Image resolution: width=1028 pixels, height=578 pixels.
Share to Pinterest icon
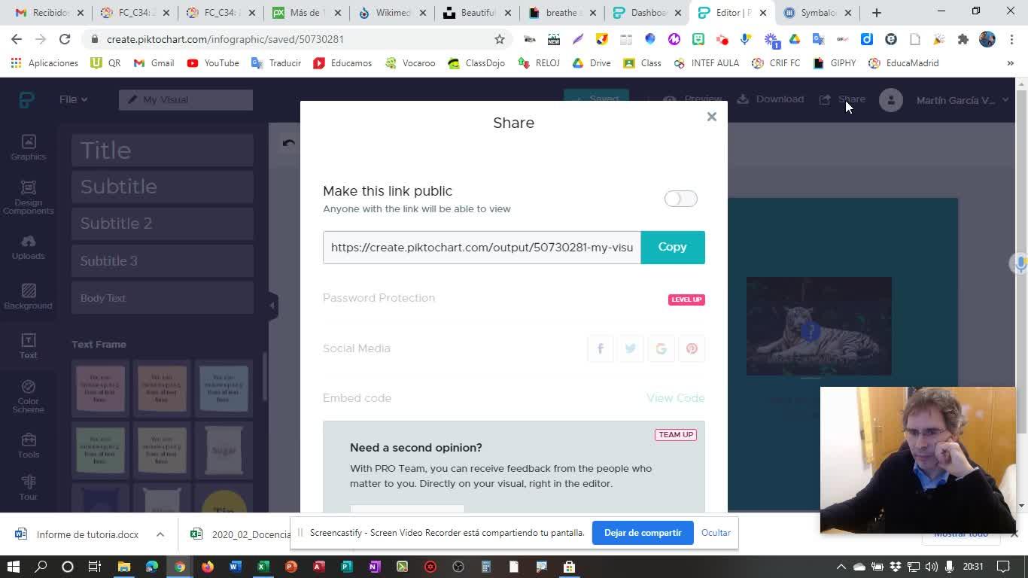(x=692, y=348)
